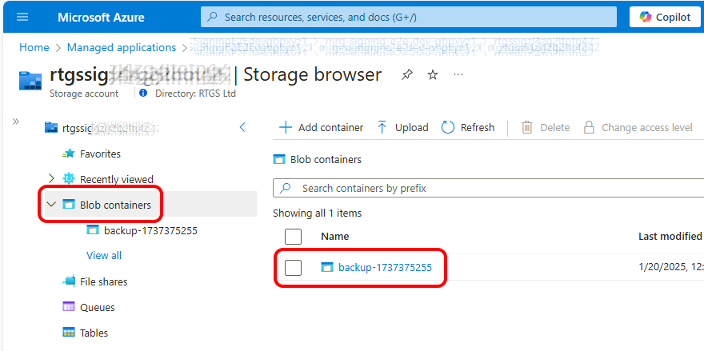Click the Microsoft Azure home title
The height and width of the screenshot is (351, 704).
pos(101,18)
